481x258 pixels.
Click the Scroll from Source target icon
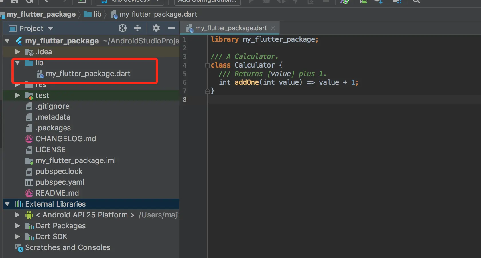123,28
